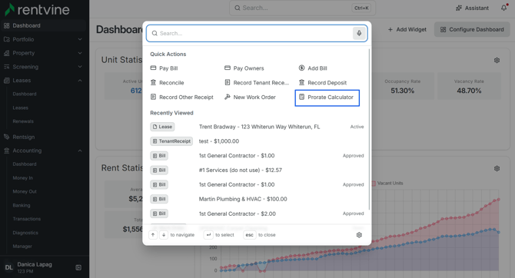Click the Accounting bank icon in the sidebar
This screenshot has width=515, height=278.
pyautogui.click(x=7, y=151)
